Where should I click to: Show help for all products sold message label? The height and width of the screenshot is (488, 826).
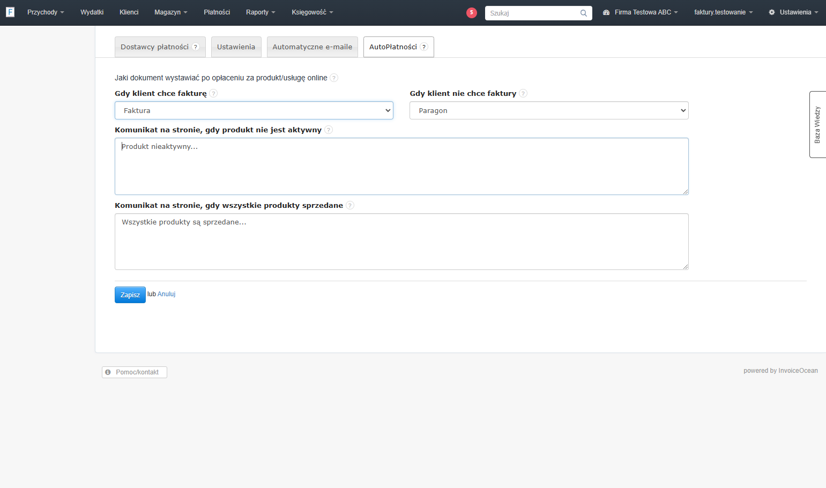click(x=350, y=206)
